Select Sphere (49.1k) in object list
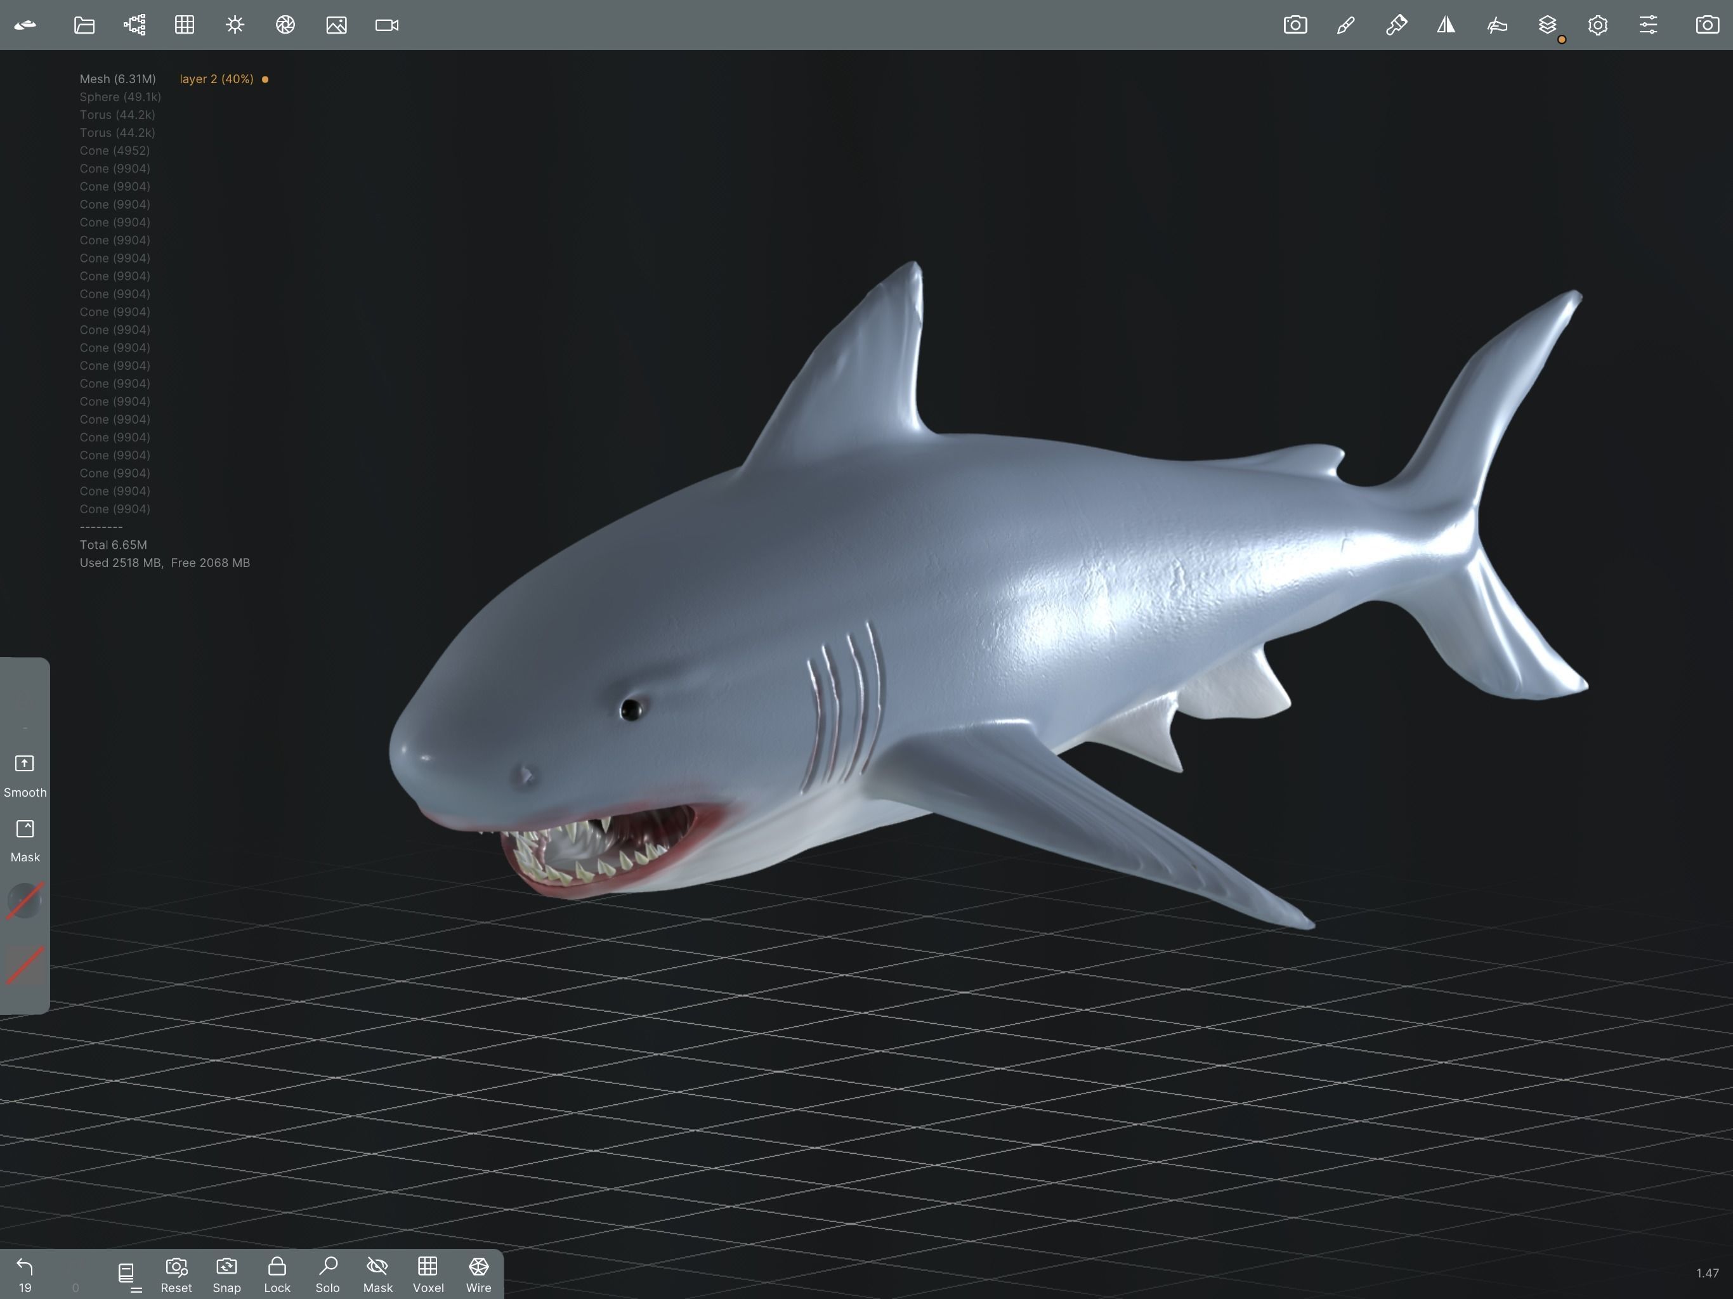Viewport: 1733px width, 1299px height. 120,97
